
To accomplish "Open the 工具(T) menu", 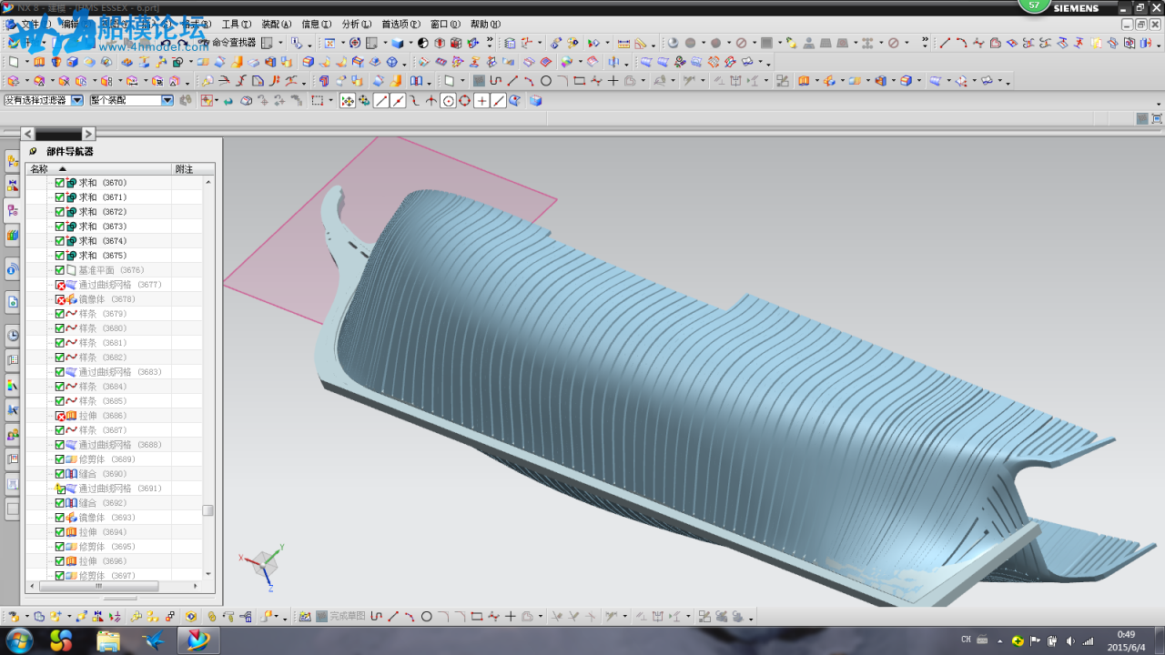I will (x=237, y=25).
